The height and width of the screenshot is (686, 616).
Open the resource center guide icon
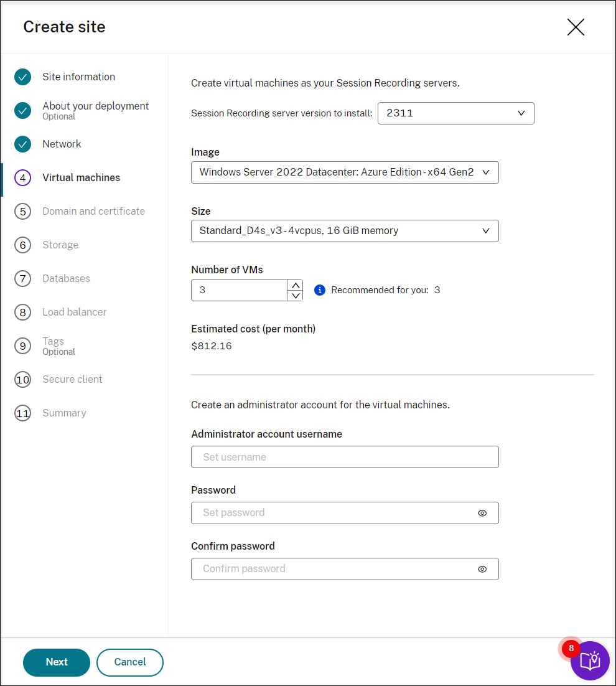coord(589,660)
